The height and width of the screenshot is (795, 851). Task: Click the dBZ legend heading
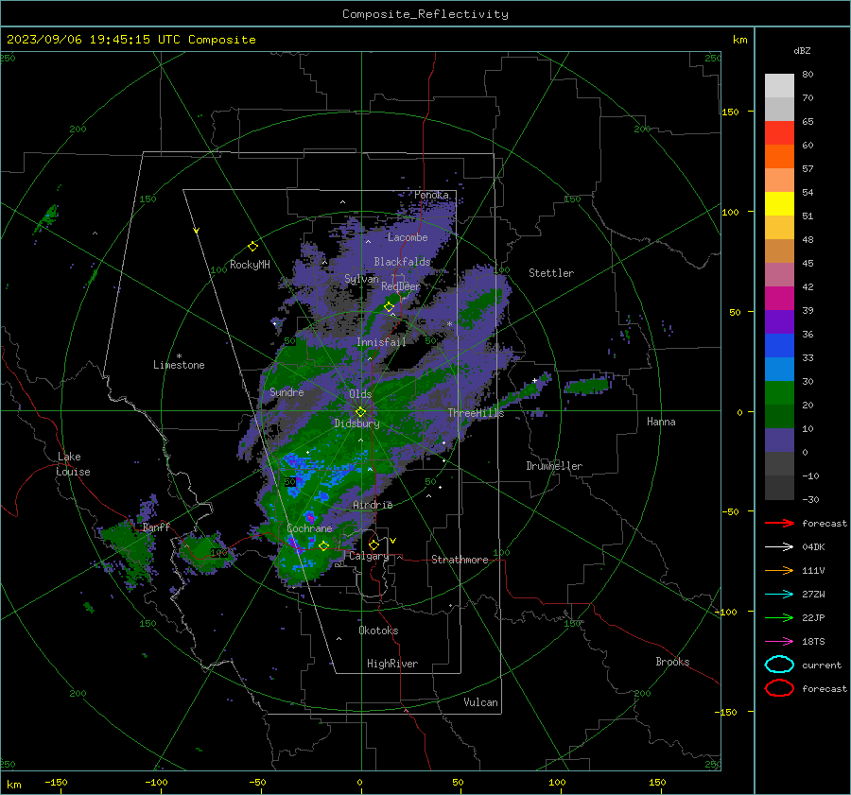coord(802,51)
